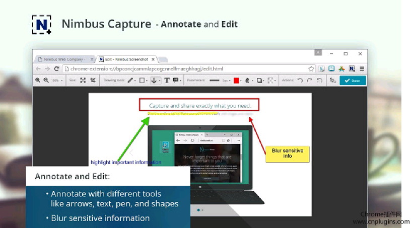412x228 pixels.
Task: Select the Pen drawing tool
Action: point(130,81)
